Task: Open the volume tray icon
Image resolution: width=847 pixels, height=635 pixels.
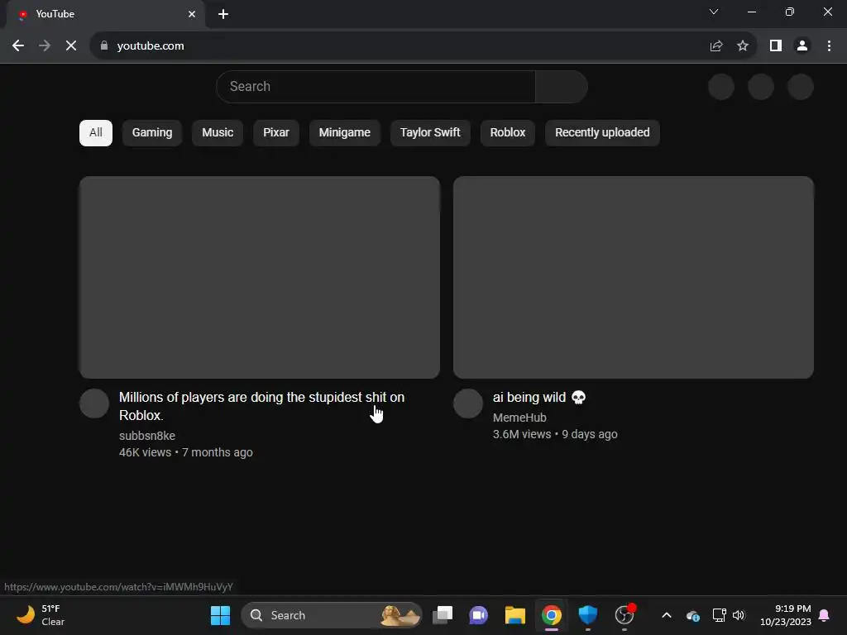Action: point(739,615)
